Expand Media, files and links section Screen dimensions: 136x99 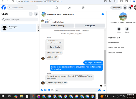pos(116,47)
